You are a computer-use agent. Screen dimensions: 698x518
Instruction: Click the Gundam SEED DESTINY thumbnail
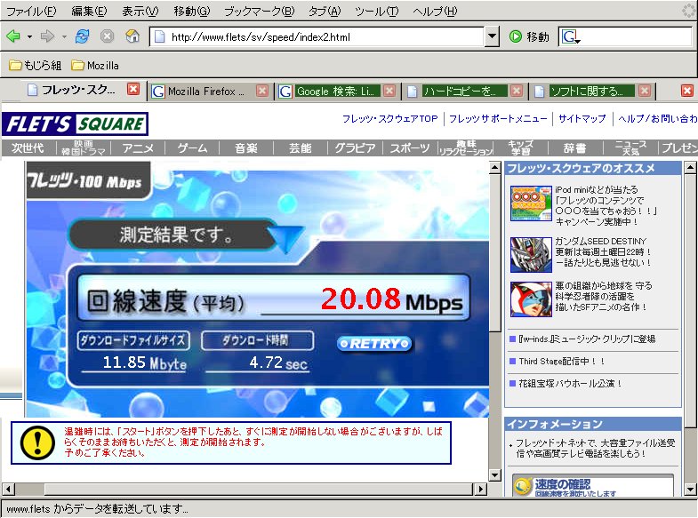531,254
